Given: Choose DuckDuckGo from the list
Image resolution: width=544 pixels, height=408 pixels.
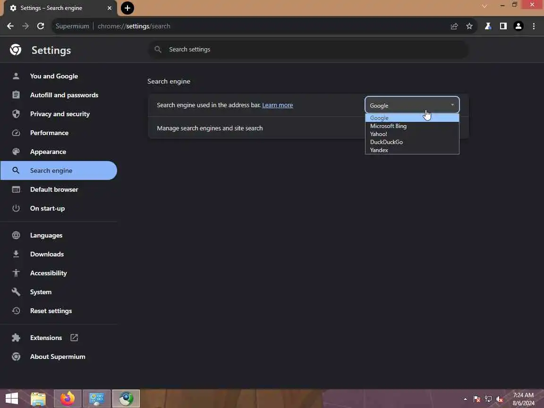Looking at the screenshot, I should tap(412, 142).
